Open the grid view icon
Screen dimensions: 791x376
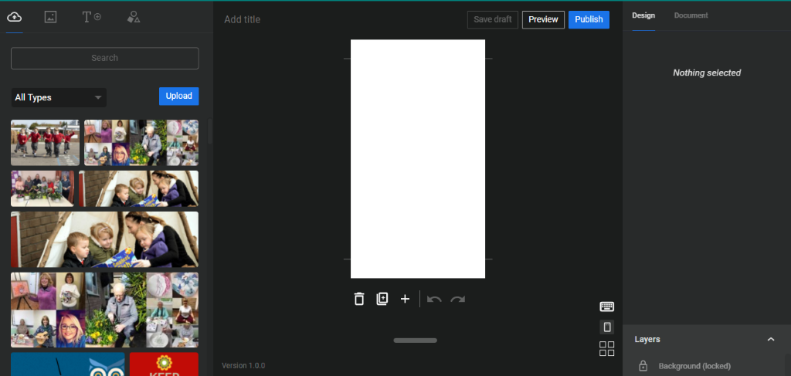607,349
